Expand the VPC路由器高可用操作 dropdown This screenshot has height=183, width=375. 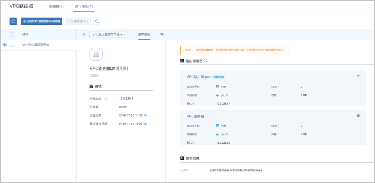click(x=109, y=34)
